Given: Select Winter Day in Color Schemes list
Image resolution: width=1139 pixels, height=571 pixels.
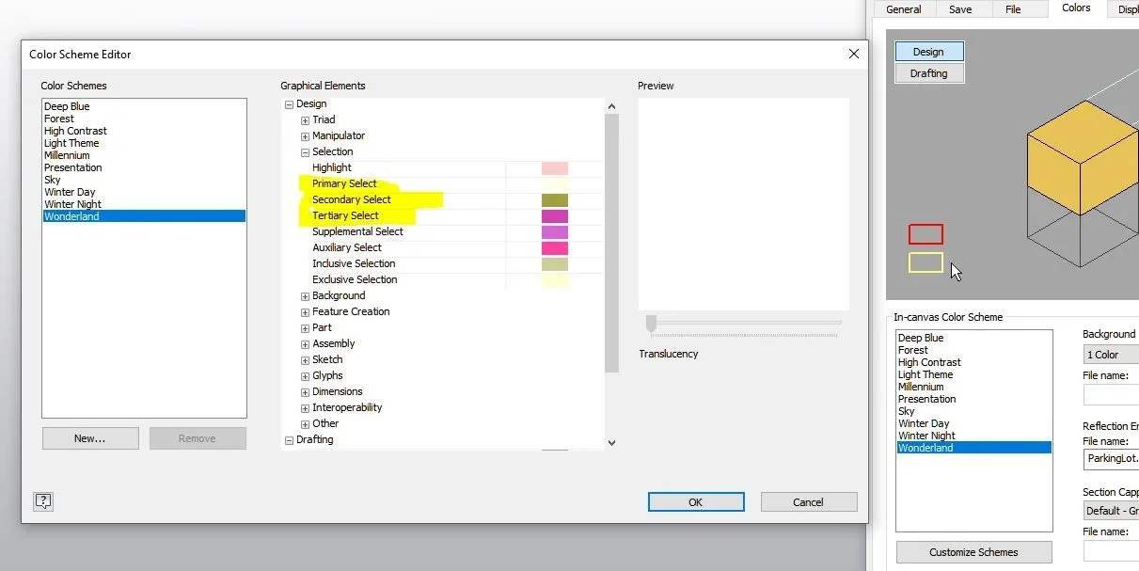Looking at the screenshot, I should [x=144, y=192].
